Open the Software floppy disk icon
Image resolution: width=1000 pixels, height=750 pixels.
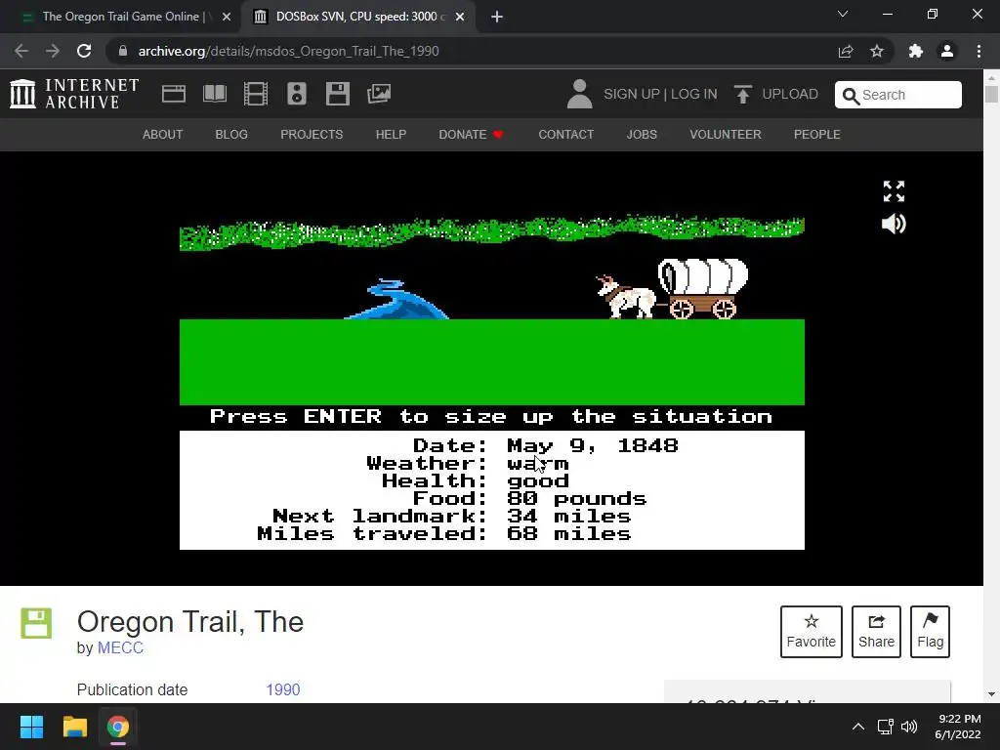point(337,94)
